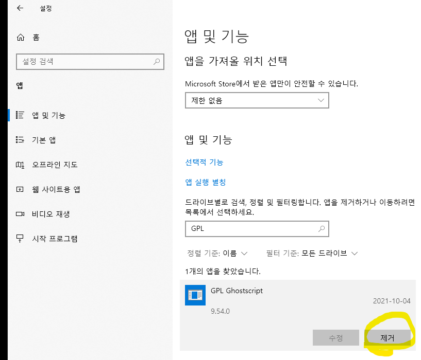Click the 설정 검색 search field
Viewport: 421px width, 360px height.
point(90,62)
